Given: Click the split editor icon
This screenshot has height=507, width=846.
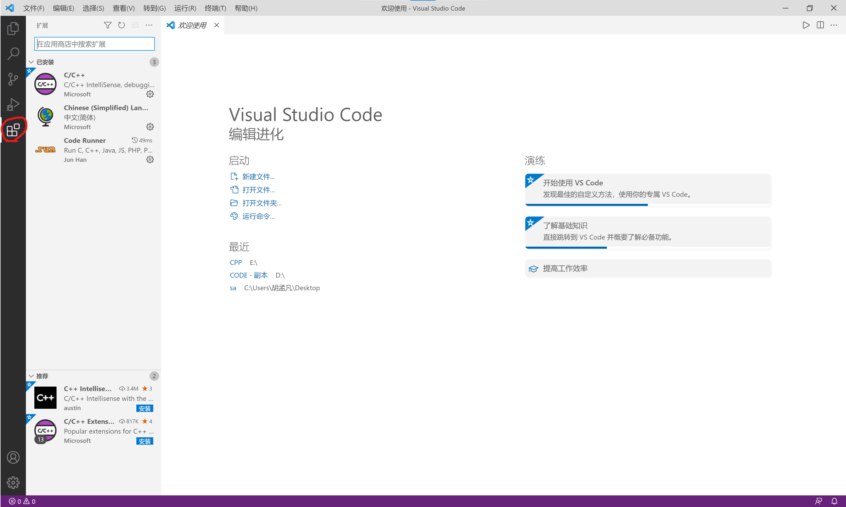Looking at the screenshot, I should click(x=820, y=25).
